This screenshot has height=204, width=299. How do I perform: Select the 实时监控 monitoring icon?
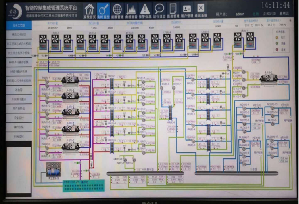(103, 9)
